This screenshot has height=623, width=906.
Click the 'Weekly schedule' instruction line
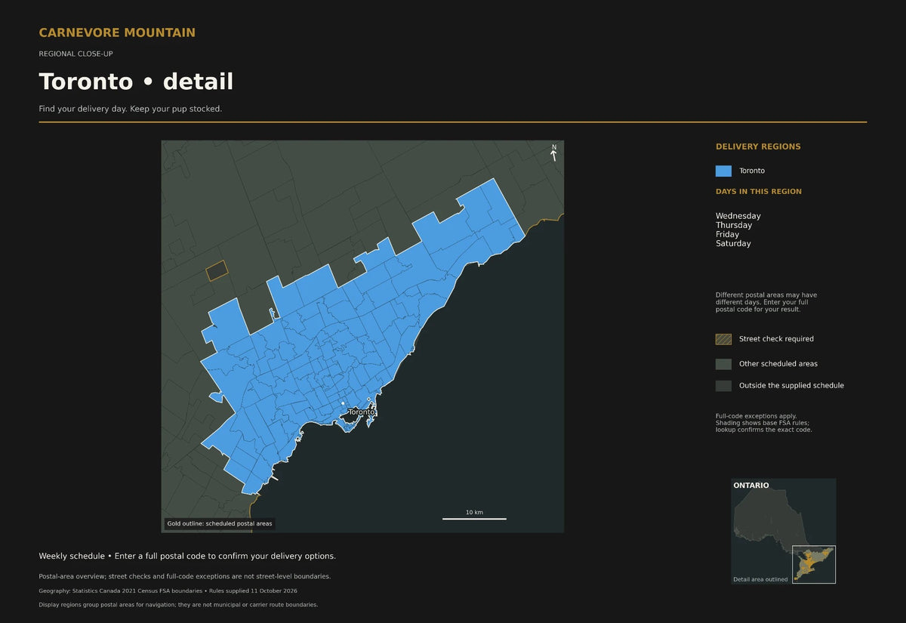[187, 556]
